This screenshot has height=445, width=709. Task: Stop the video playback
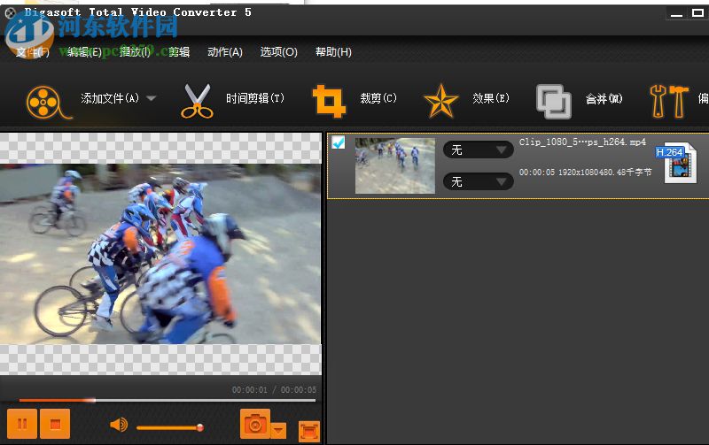click(55, 424)
